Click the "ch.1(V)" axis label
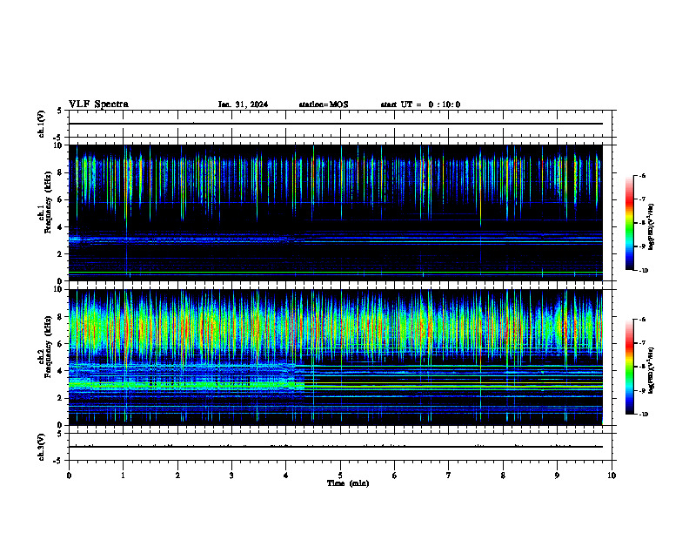 [41, 124]
